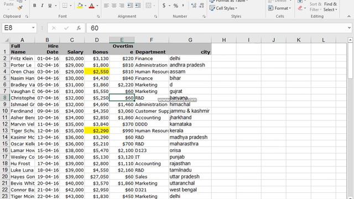
Task: Click the cell with jammu & kashmir
Action: tap(190, 111)
